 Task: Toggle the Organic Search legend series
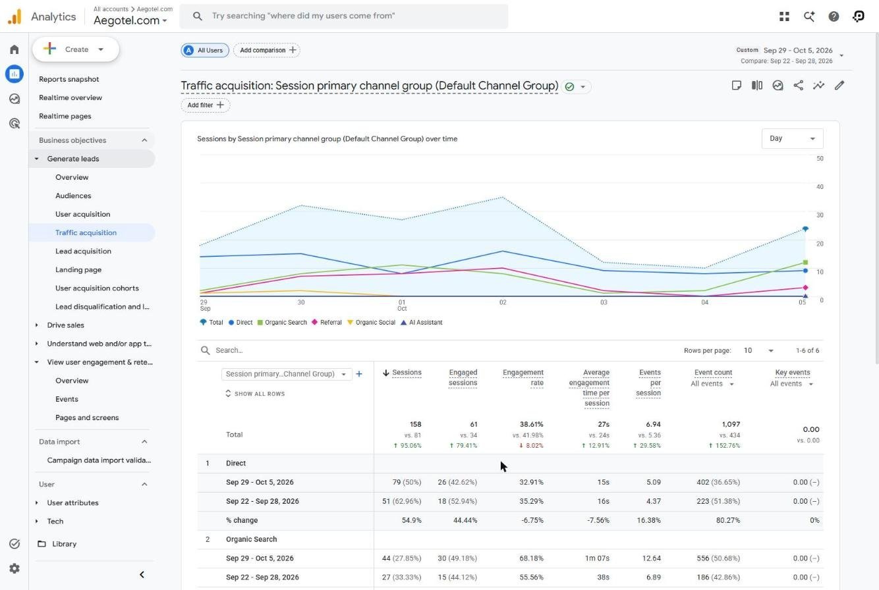pos(282,323)
